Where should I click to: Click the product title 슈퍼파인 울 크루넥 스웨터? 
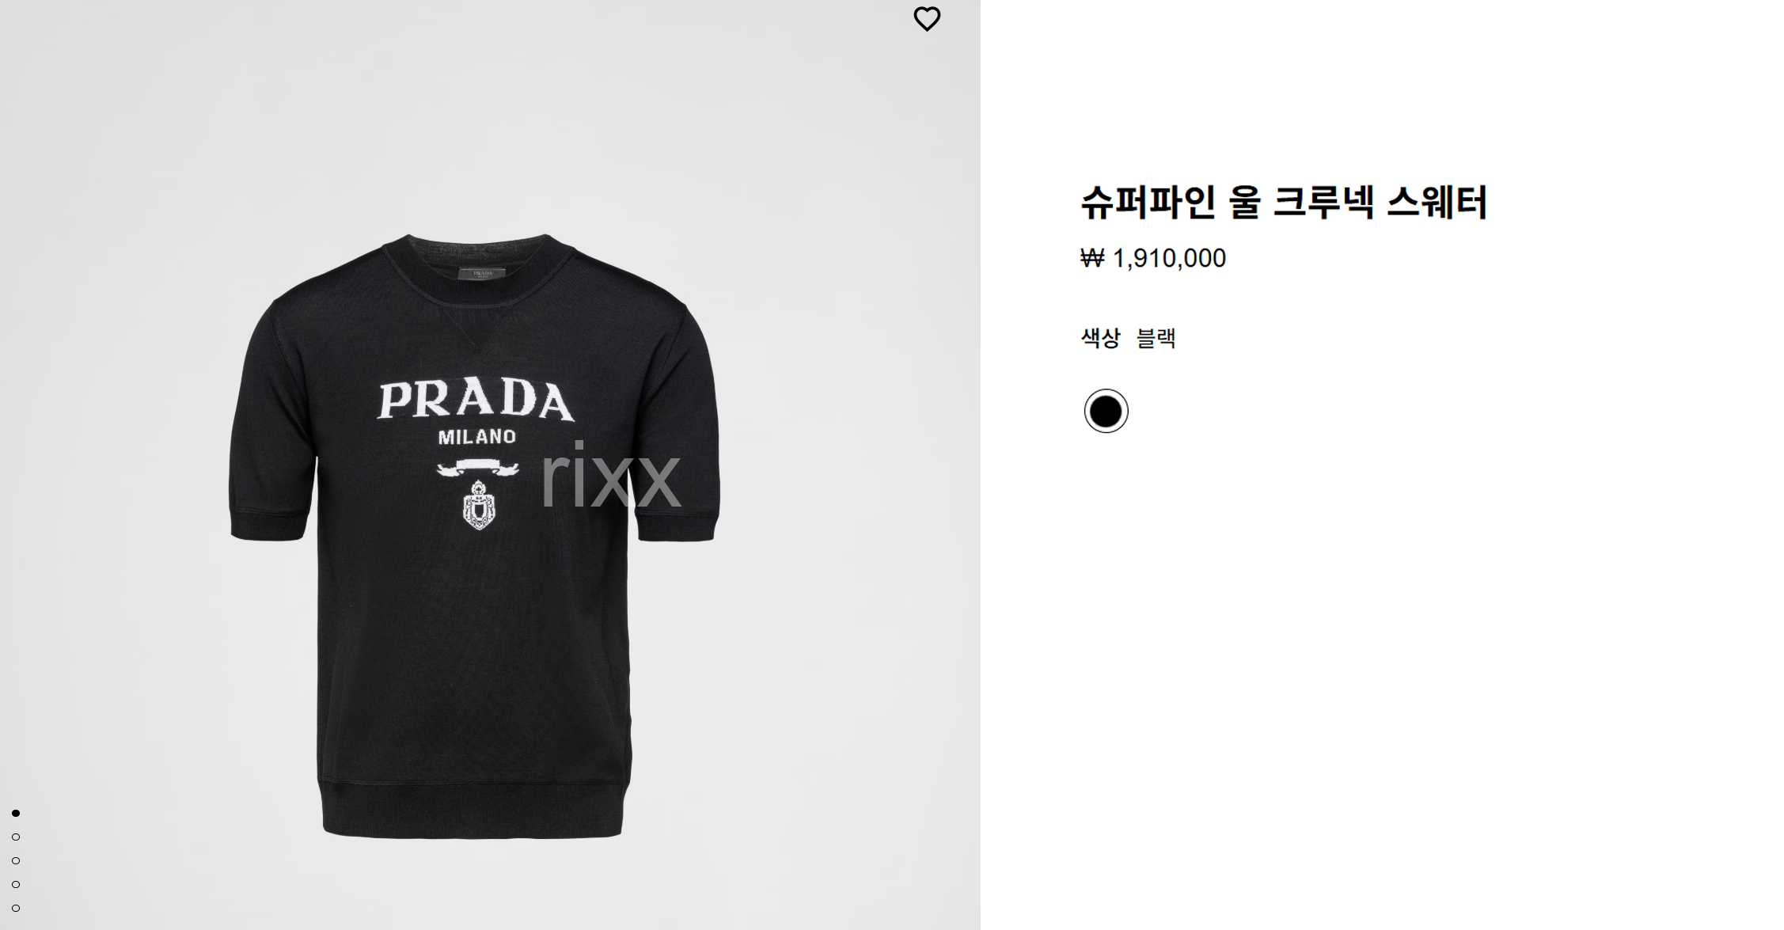(1284, 202)
